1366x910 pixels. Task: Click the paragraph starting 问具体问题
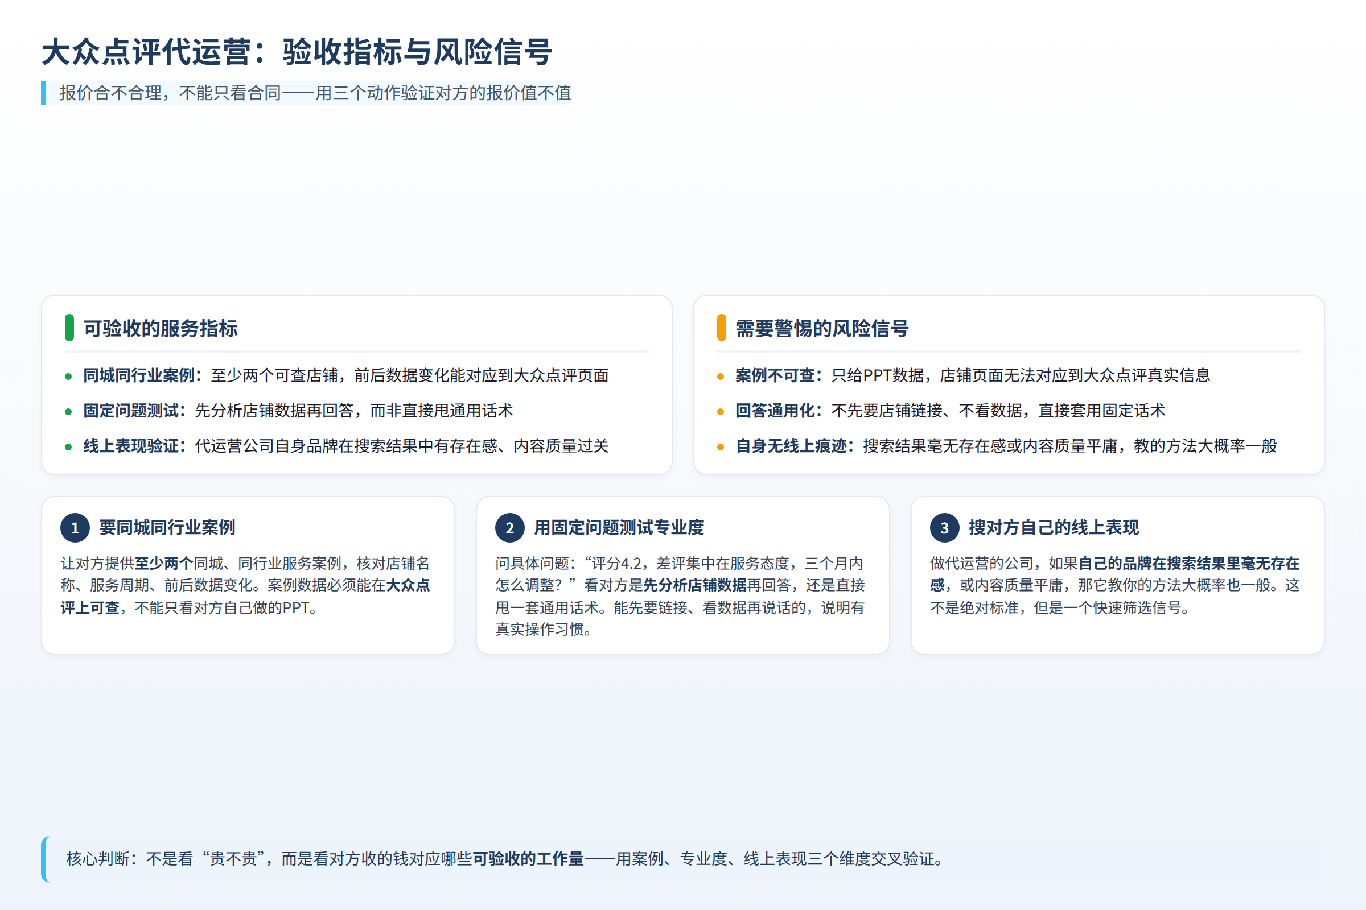point(680,597)
